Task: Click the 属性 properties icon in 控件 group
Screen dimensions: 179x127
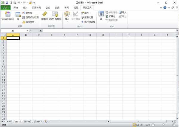Action: [x=82, y=13]
